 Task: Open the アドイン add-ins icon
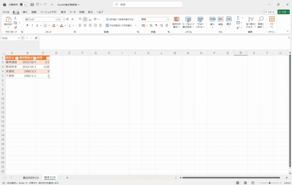[x=272, y=22]
